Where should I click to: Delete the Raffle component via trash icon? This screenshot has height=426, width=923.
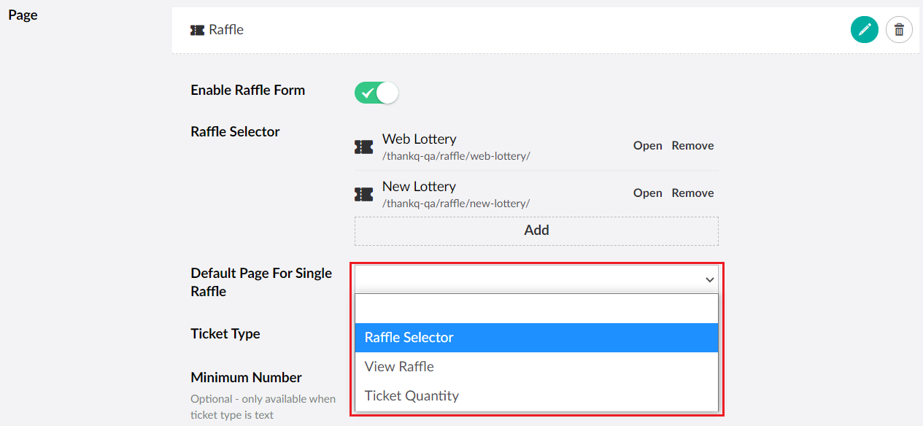click(899, 29)
